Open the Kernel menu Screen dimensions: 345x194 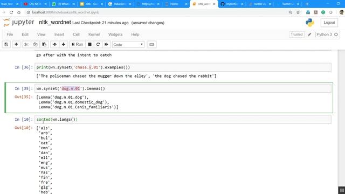94,34
